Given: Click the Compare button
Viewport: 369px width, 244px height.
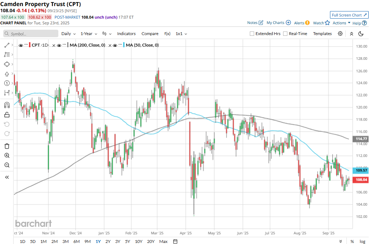Looking at the screenshot, I should point(150,34).
